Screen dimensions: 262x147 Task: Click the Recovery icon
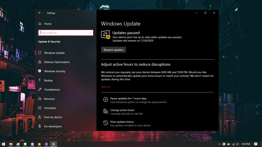pyautogui.click(x=40, y=99)
